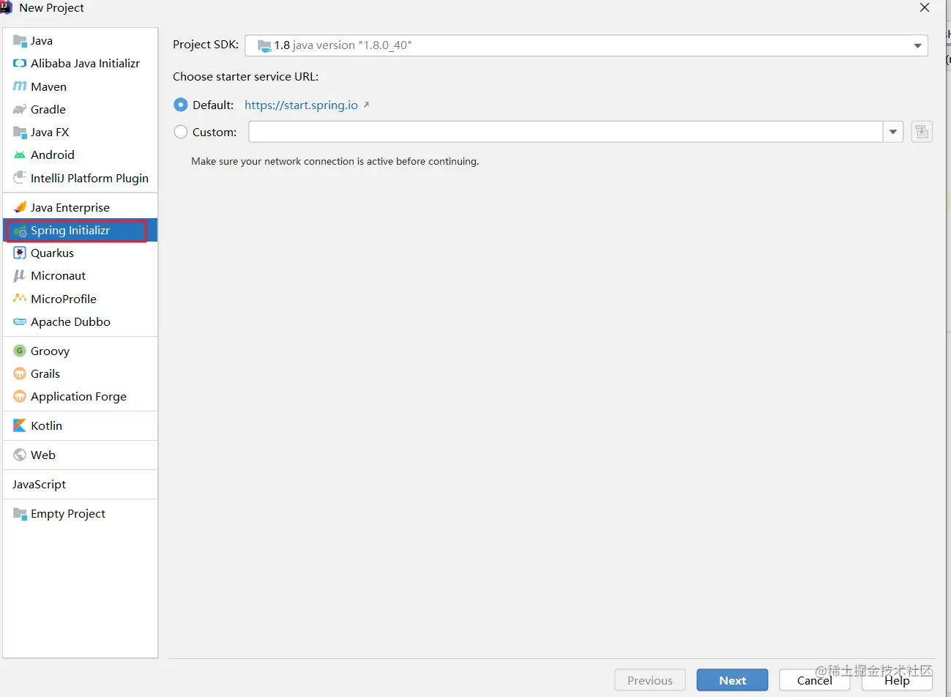
Task: Close the New Project dialog
Action: click(925, 7)
